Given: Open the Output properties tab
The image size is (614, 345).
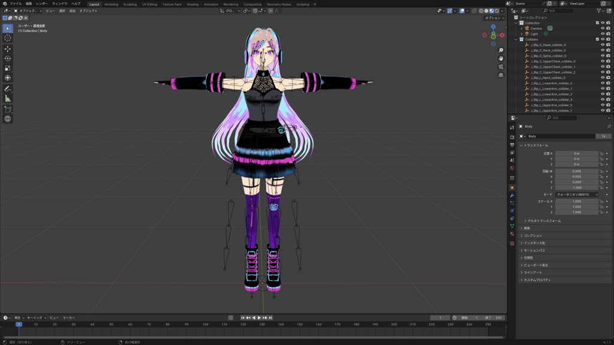Looking at the screenshot, I should [x=512, y=145].
